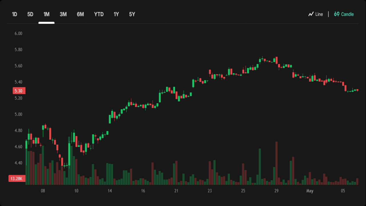The width and height of the screenshot is (366, 206).
Task: Select the YTD range tab
Action: [99, 14]
